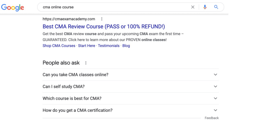Image resolution: width=273 pixels, height=125 pixels.
Task: Open 'Best CMA Review Course' result title
Action: (104, 27)
